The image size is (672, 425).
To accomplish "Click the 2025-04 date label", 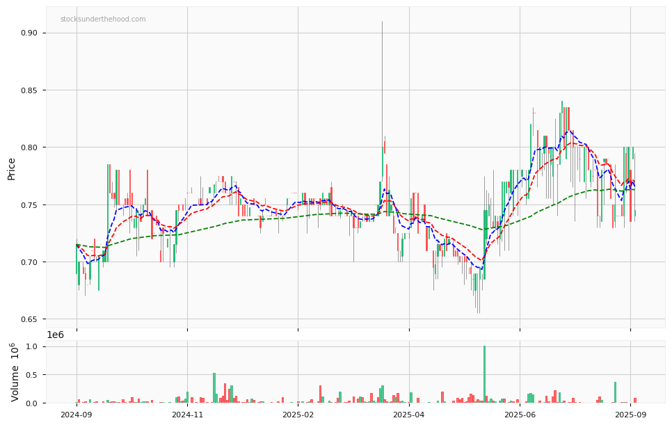I will click(409, 415).
